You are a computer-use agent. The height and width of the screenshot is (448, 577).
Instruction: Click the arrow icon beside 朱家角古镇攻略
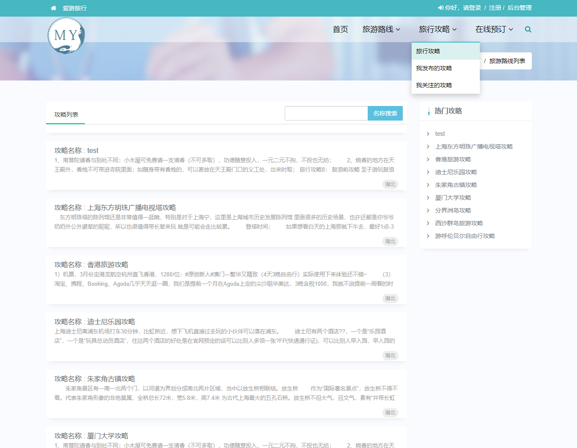click(x=429, y=185)
